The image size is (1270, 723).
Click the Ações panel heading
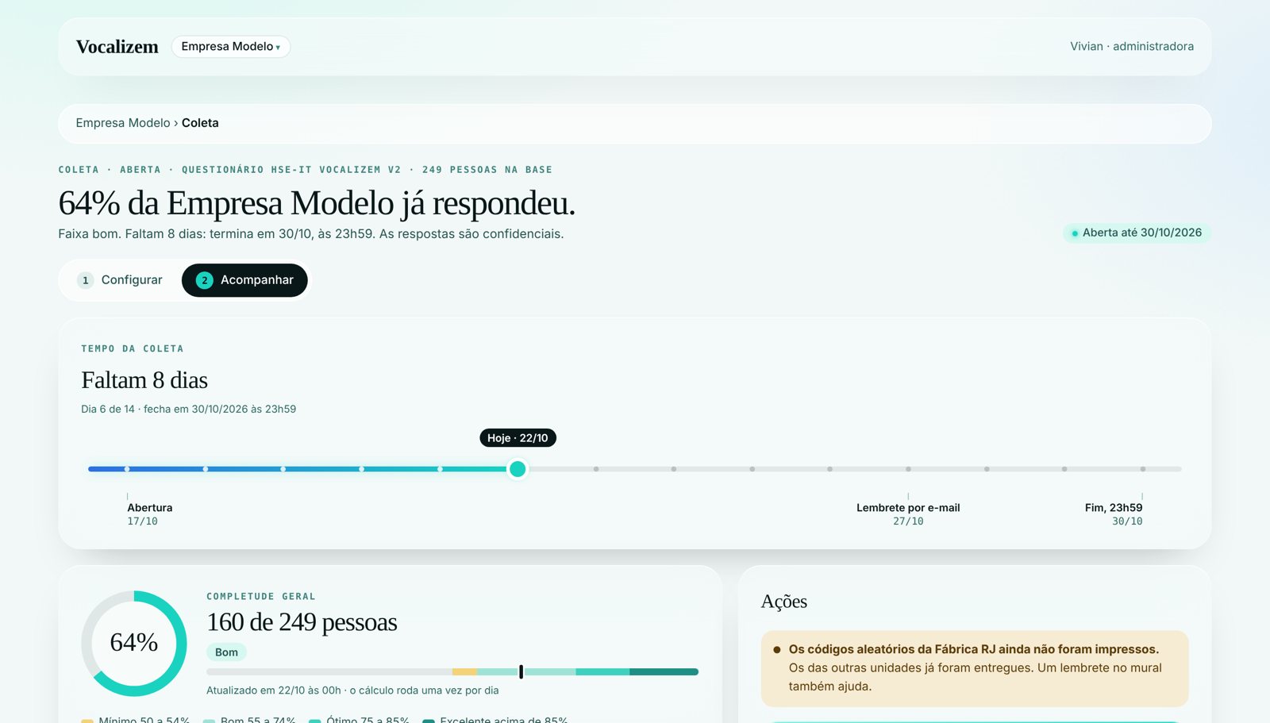[784, 602]
